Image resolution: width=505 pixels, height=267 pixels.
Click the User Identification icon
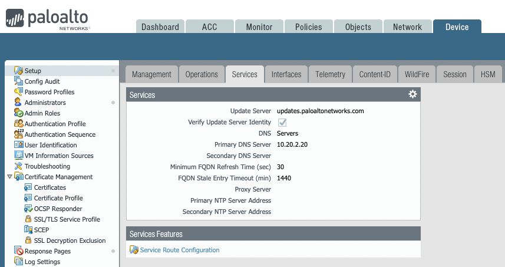pyautogui.click(x=18, y=144)
